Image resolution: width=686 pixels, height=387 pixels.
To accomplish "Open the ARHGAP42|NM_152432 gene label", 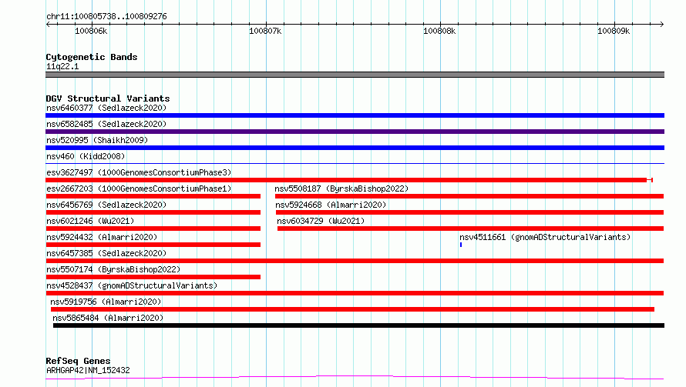I will (x=88, y=370).
